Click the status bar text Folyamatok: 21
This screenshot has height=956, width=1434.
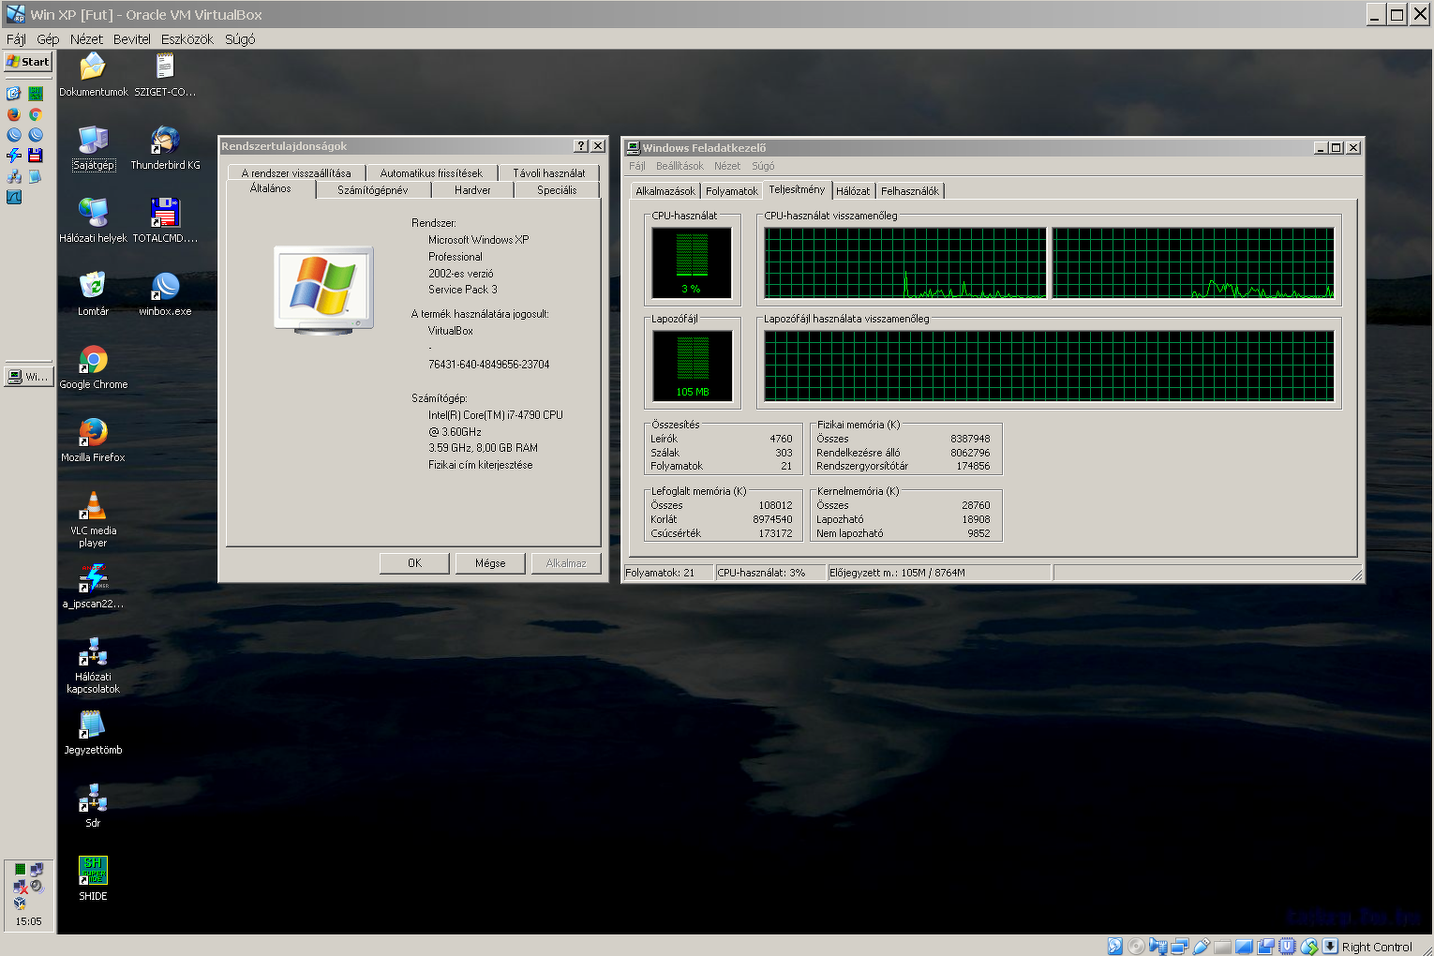(x=660, y=573)
